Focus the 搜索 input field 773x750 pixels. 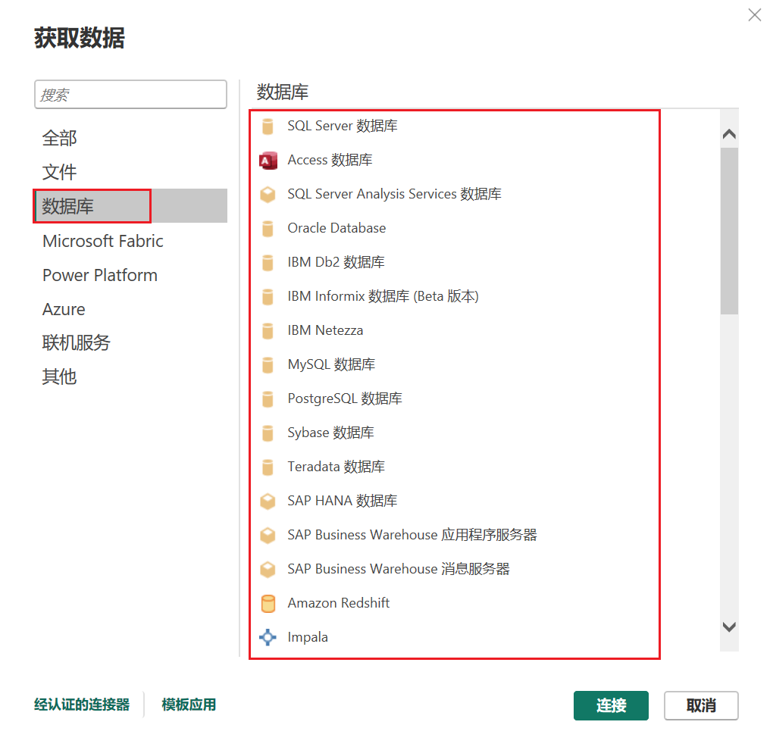click(x=130, y=94)
